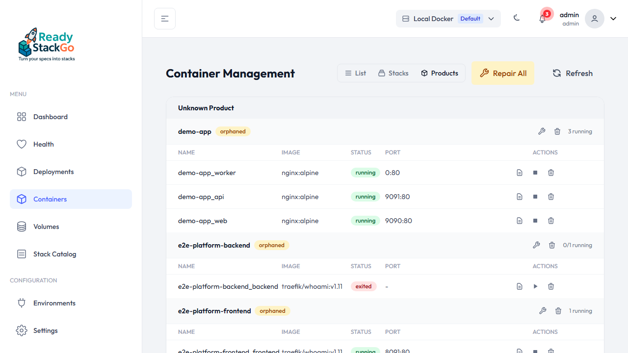The image size is (628, 353).
Task: Click the Repair All button
Action: point(503,73)
